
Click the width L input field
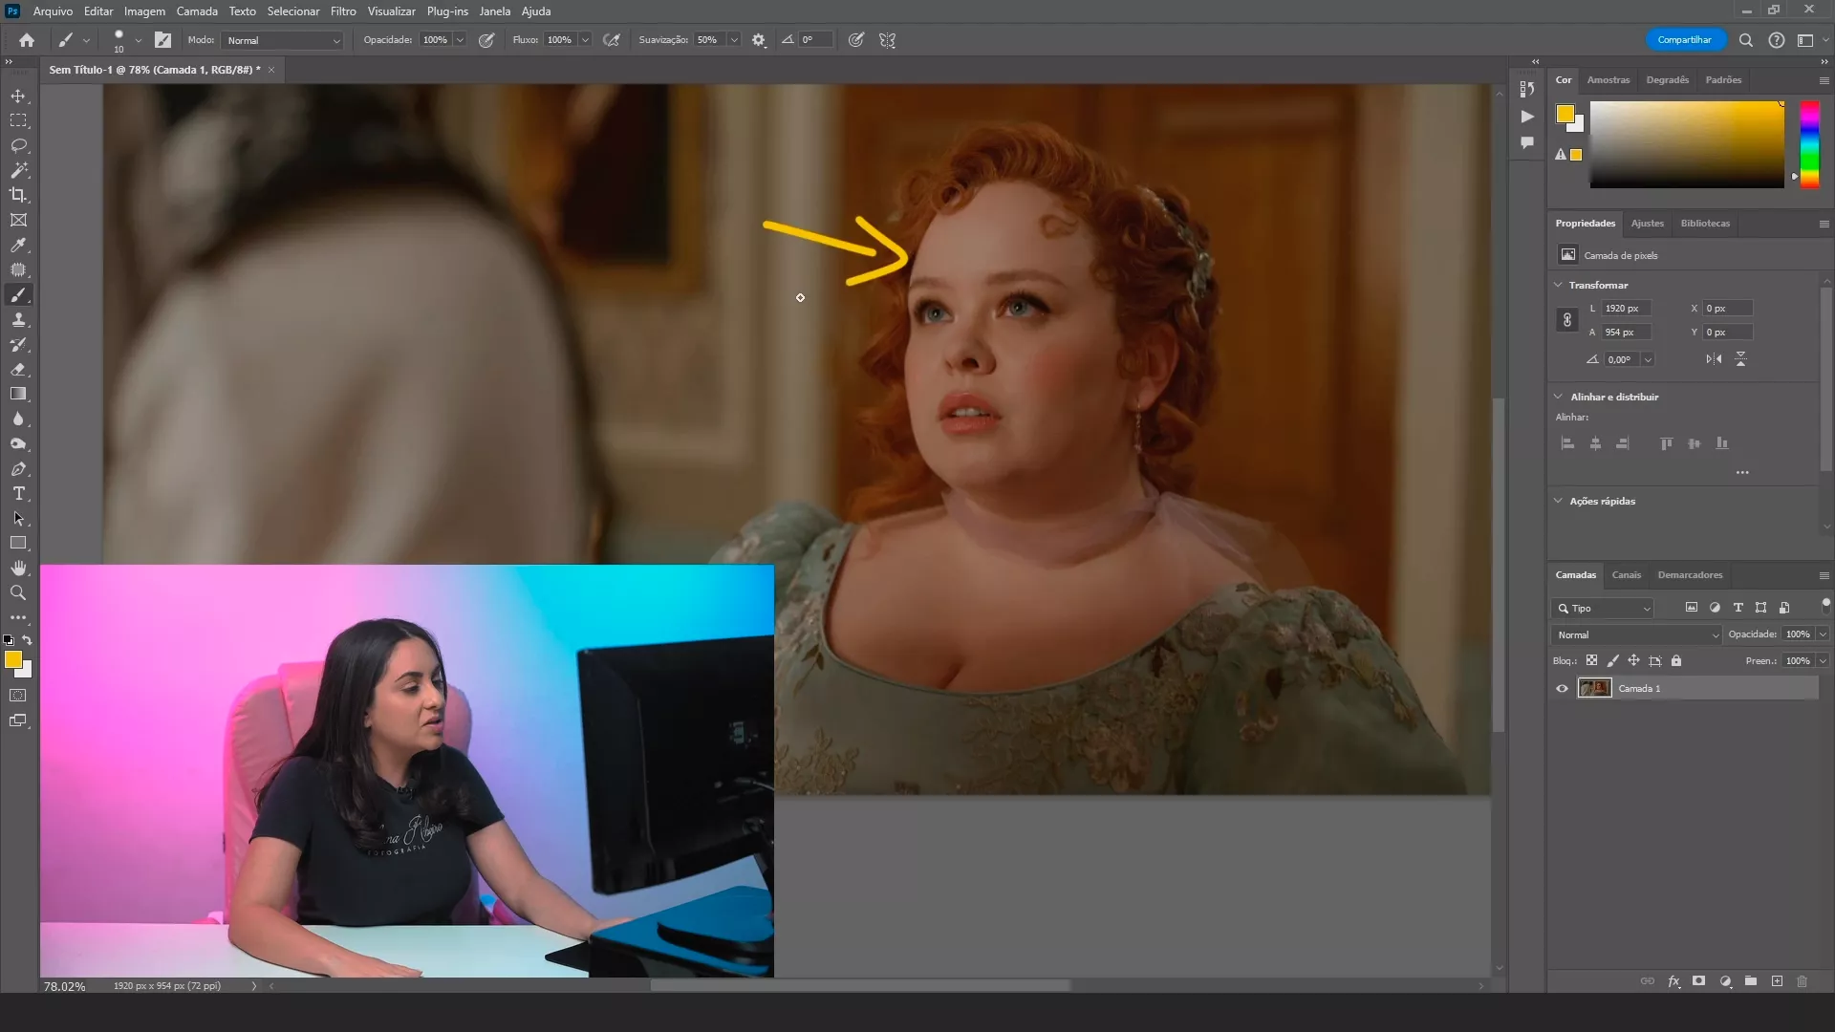click(1627, 309)
